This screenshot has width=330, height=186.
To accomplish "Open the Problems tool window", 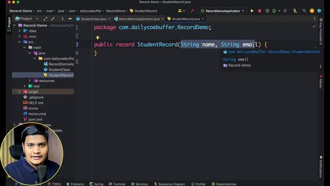I will click(75, 184).
